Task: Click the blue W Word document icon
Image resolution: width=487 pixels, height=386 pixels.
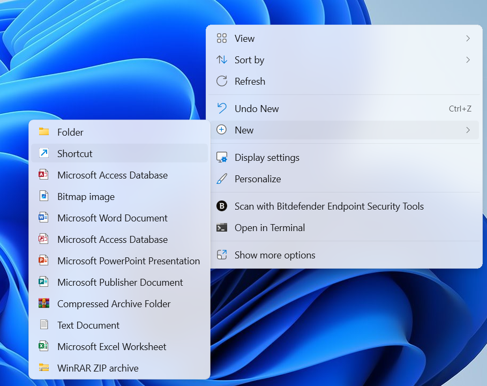Action: coord(43,217)
